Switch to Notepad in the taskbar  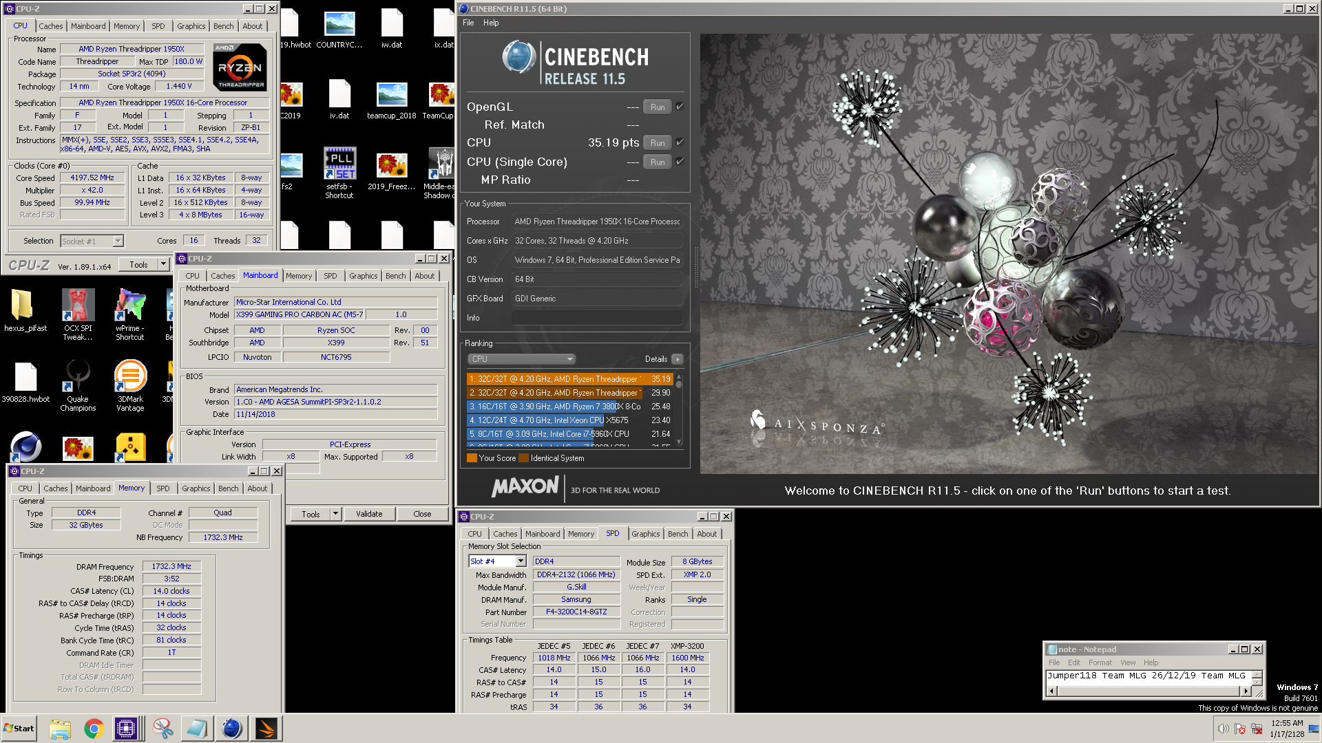click(x=197, y=729)
